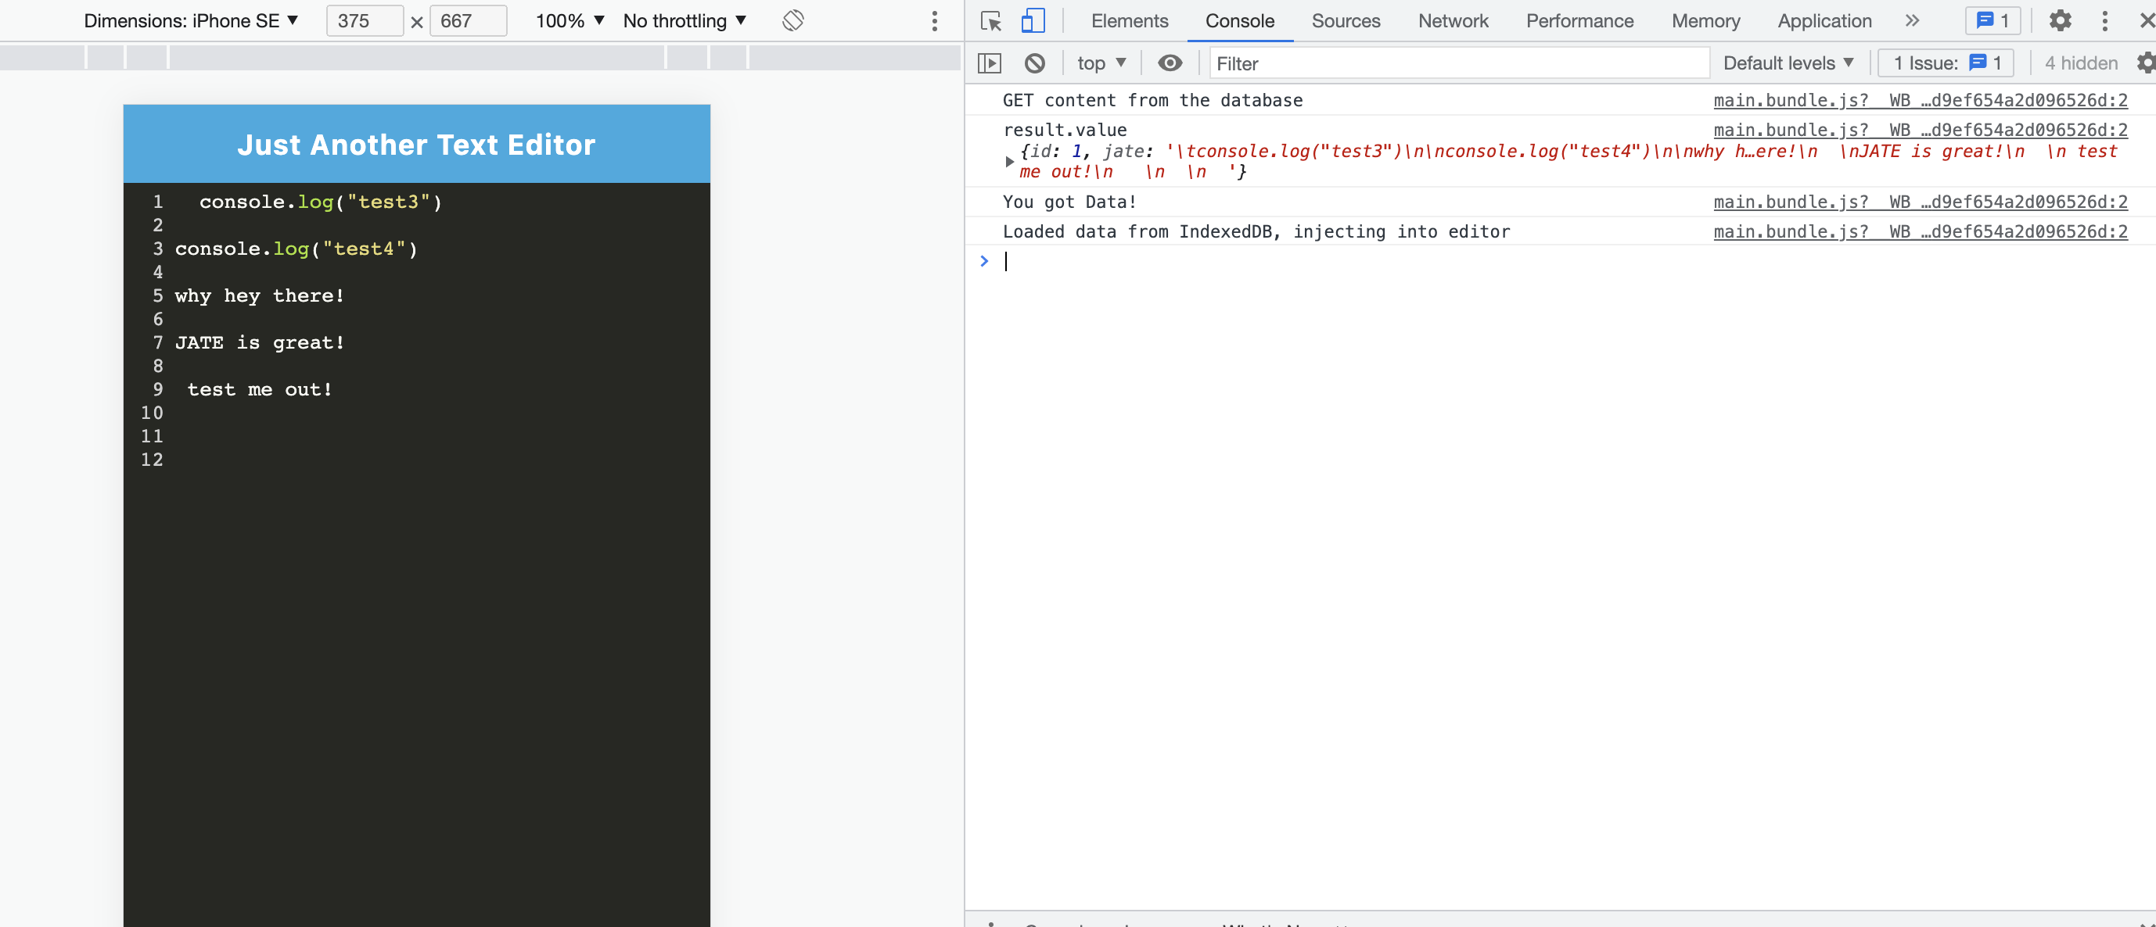Click editor line 'why hey there!'
Viewport: 2156px width, 927px height.
click(x=260, y=296)
